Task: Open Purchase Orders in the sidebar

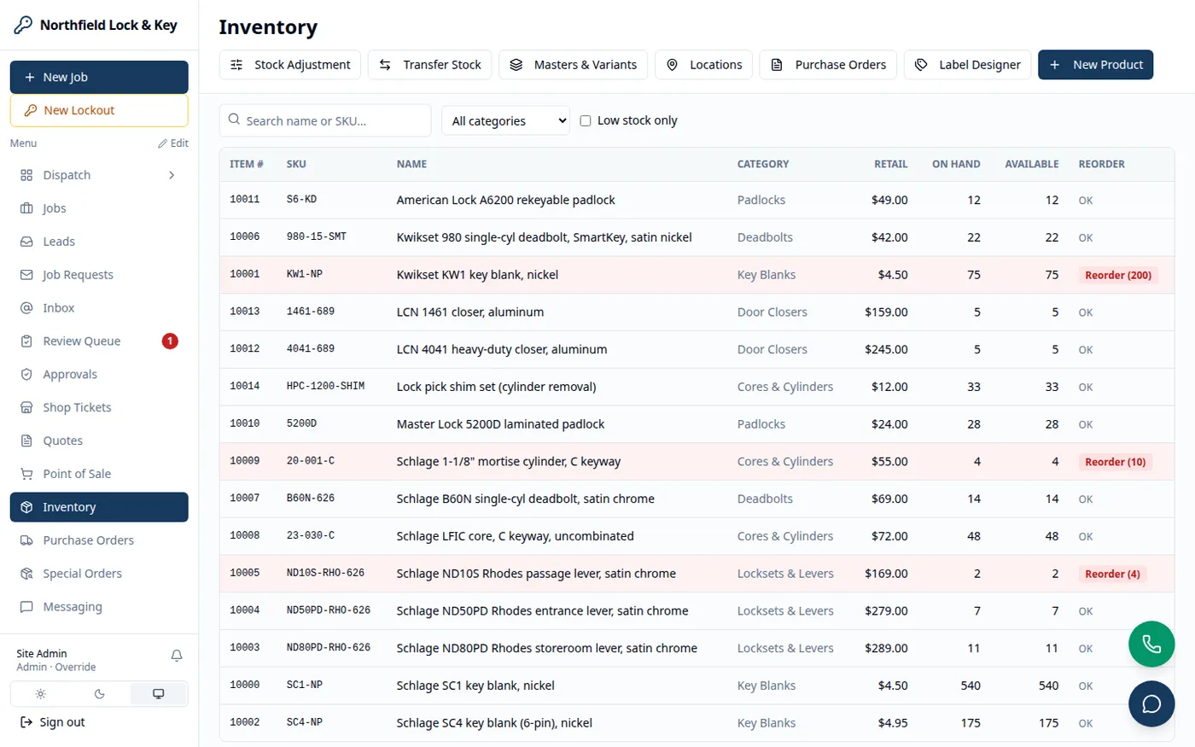Action: [x=99, y=540]
